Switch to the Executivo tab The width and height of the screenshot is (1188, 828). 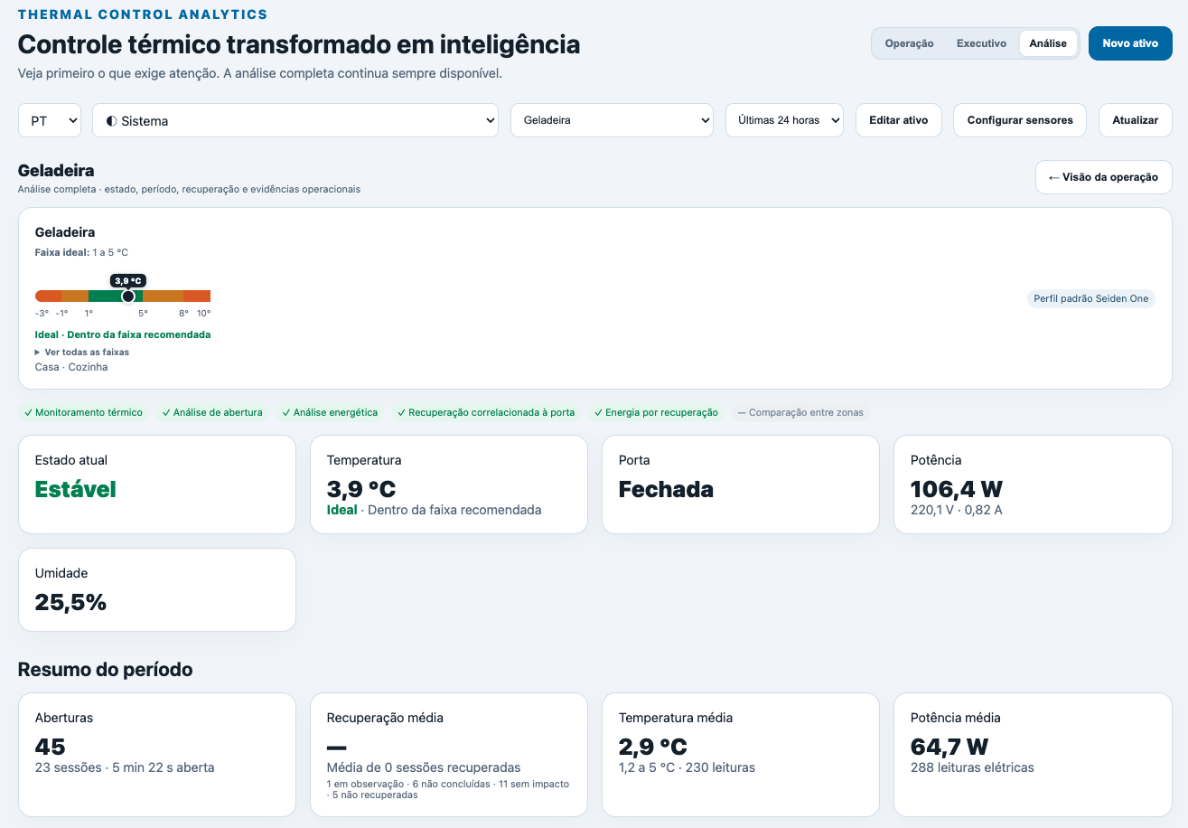point(981,43)
